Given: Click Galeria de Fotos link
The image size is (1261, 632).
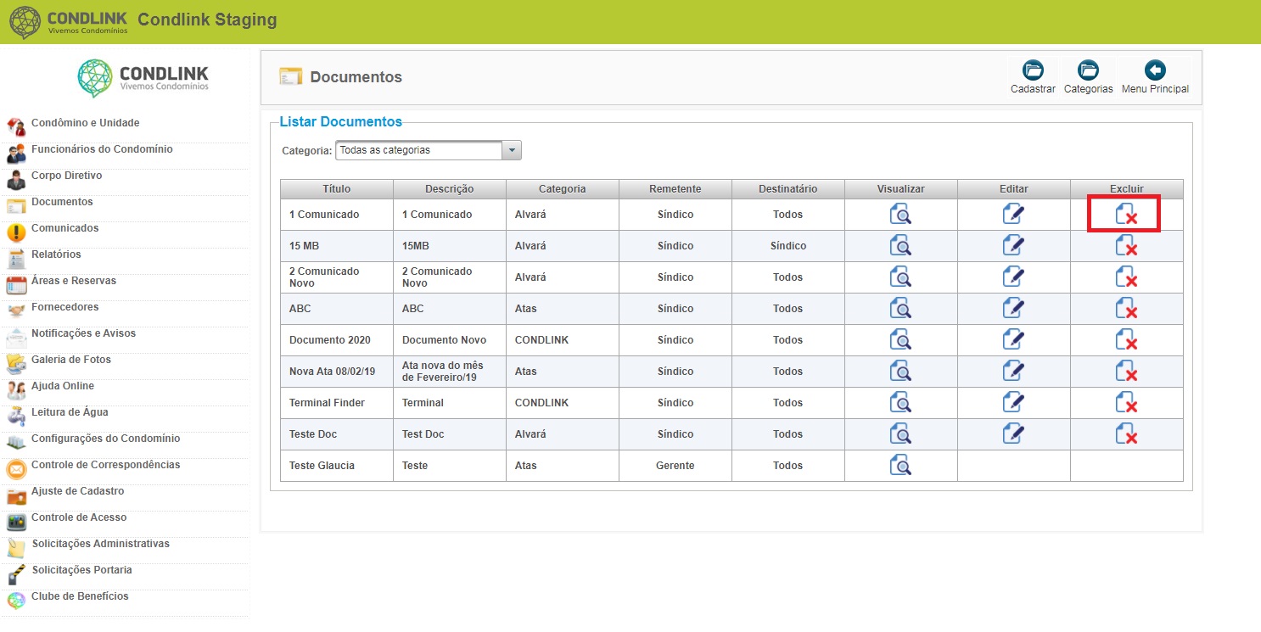Looking at the screenshot, I should point(71,360).
